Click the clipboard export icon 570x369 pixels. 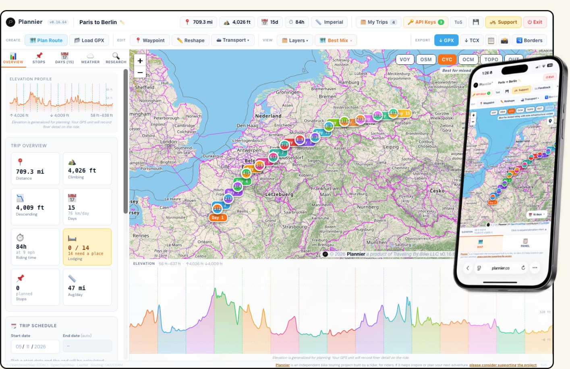pos(491,40)
